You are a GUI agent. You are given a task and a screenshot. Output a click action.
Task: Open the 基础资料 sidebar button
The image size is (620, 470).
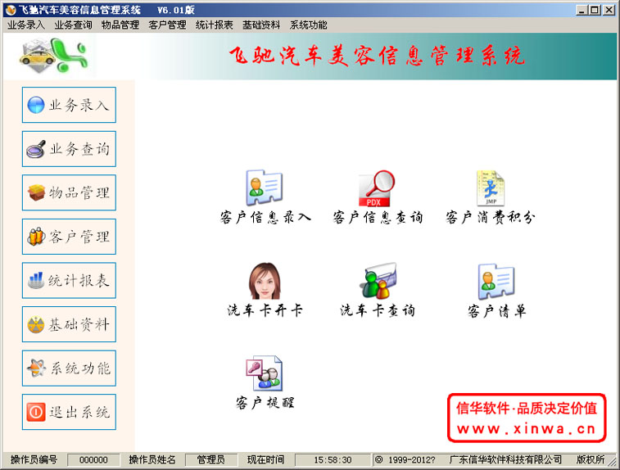click(69, 324)
